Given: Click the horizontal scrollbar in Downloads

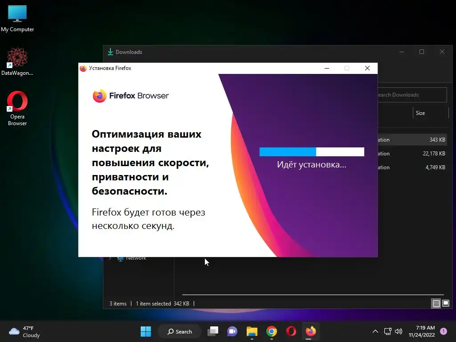Looking at the screenshot, I should (313, 295).
